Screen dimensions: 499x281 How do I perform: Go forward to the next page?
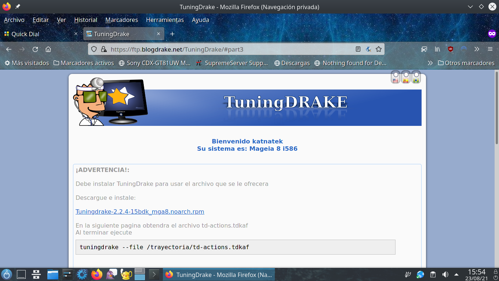pos(22,49)
